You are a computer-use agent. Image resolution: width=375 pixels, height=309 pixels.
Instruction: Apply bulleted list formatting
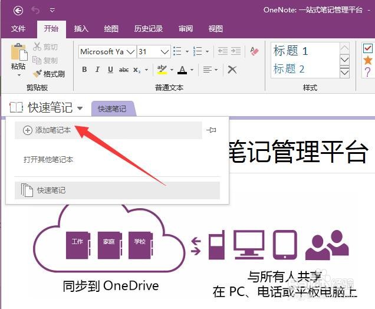(177, 51)
